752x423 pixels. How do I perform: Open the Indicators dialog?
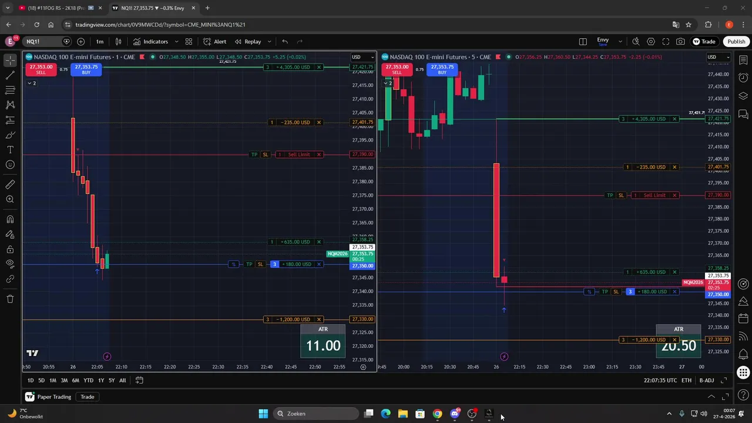150,42
